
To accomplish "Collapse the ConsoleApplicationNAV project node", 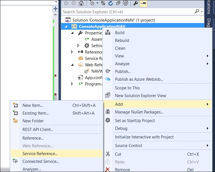I will [66, 26].
